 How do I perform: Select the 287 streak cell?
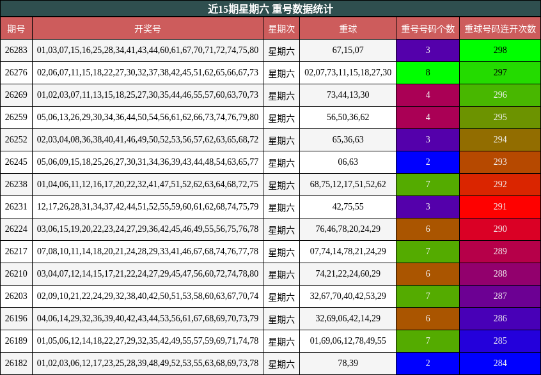(500, 296)
